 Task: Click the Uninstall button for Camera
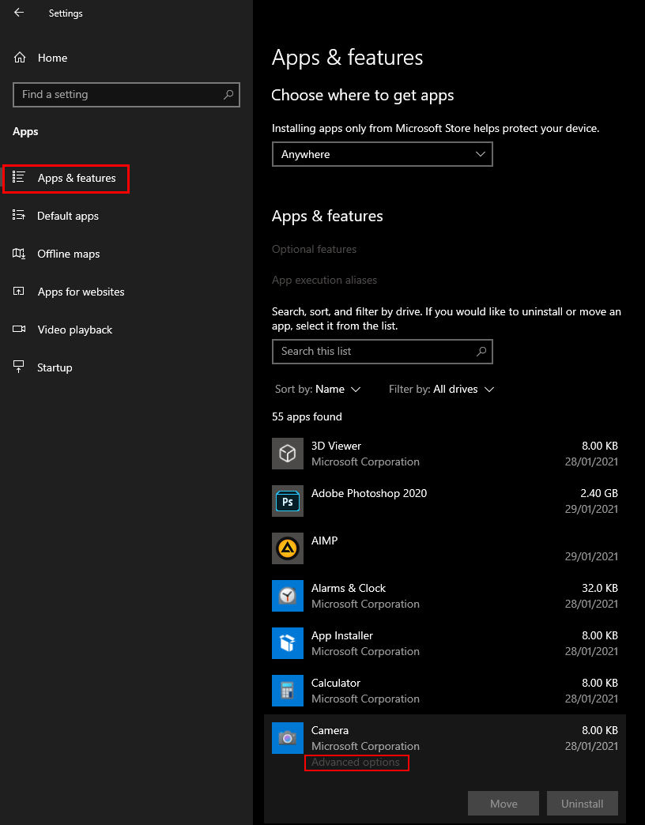point(583,804)
